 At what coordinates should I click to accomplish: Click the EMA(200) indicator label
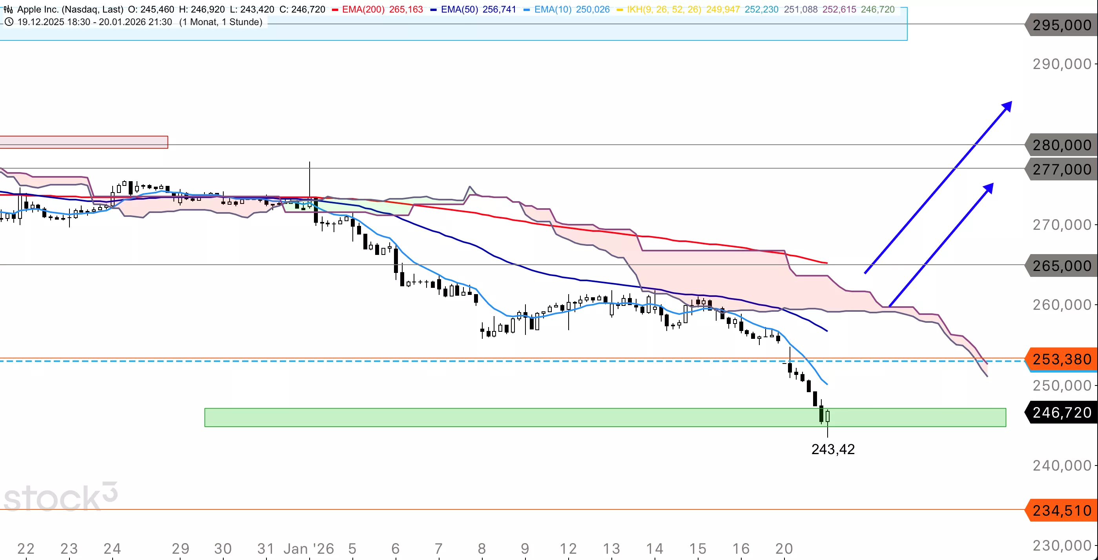(364, 9)
